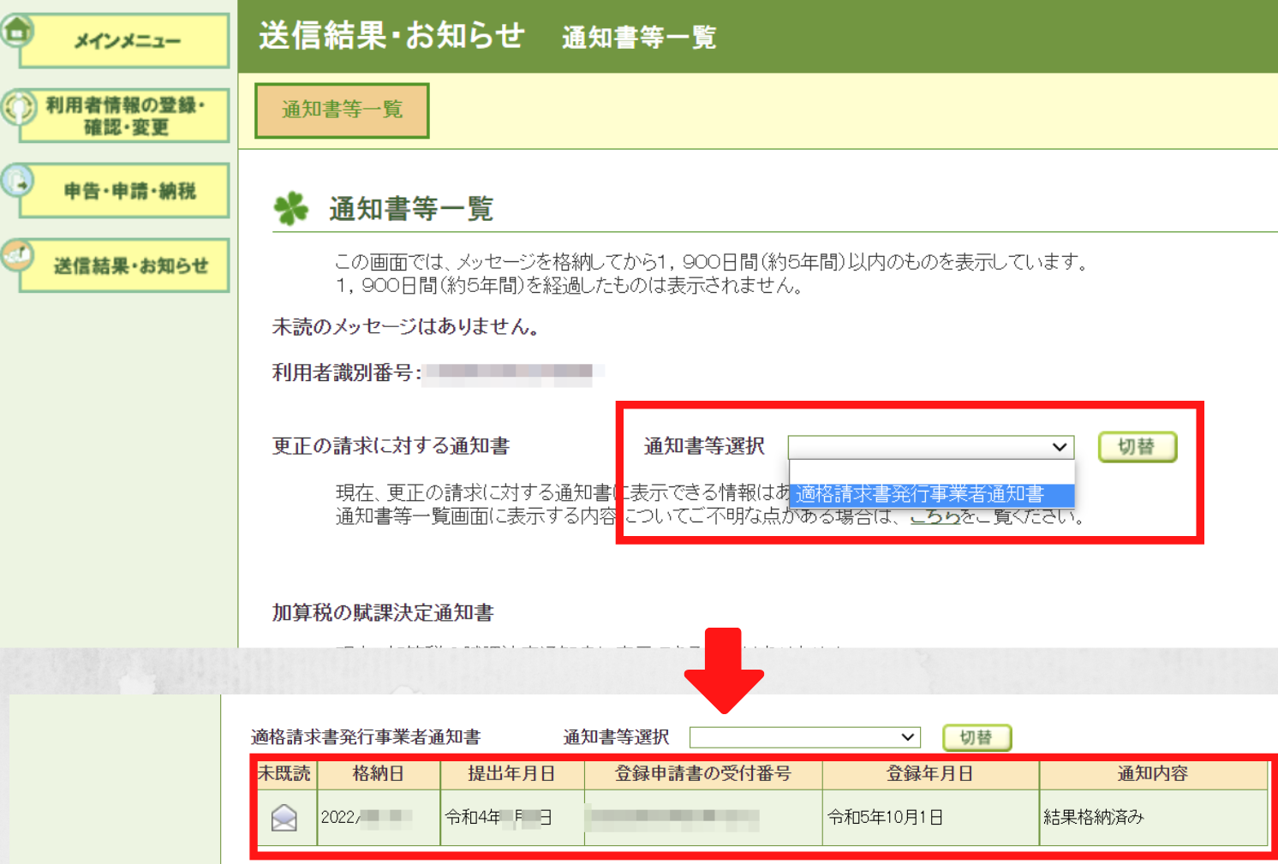Click the 登録年月日 column header
1278x864 pixels.
coord(930,773)
